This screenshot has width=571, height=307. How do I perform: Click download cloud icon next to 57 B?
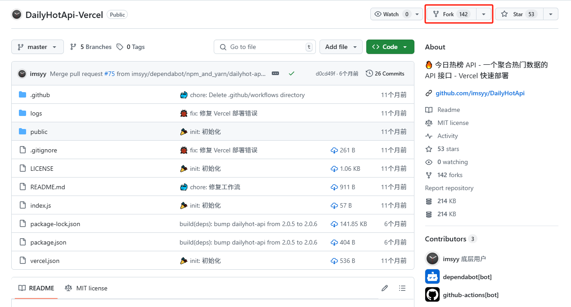click(334, 205)
